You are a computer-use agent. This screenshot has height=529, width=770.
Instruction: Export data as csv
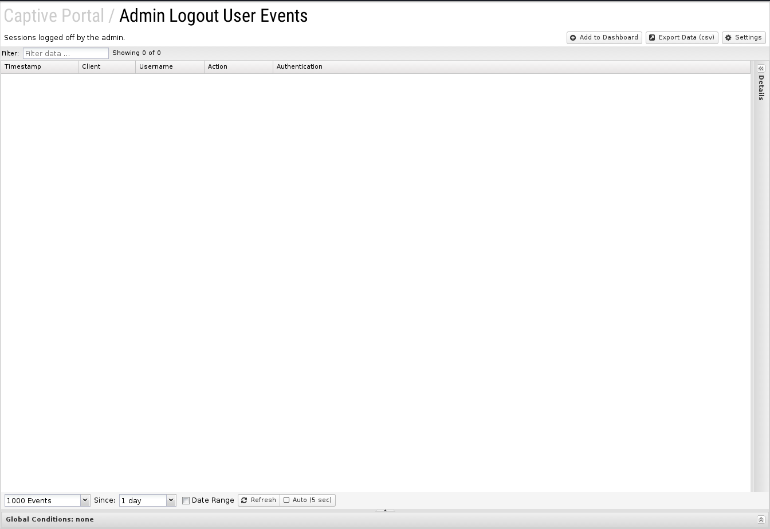(682, 38)
